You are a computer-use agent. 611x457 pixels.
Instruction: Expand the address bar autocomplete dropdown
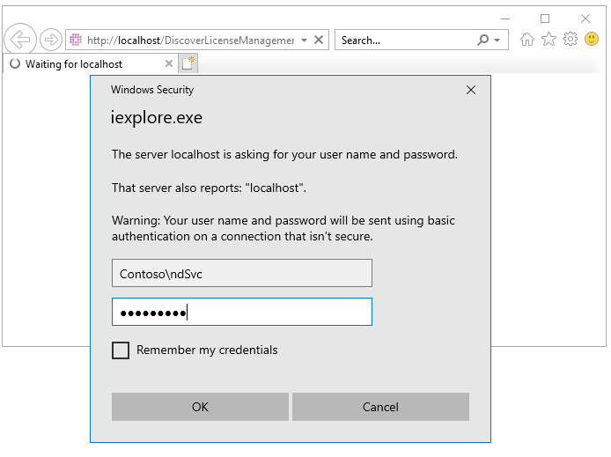304,41
